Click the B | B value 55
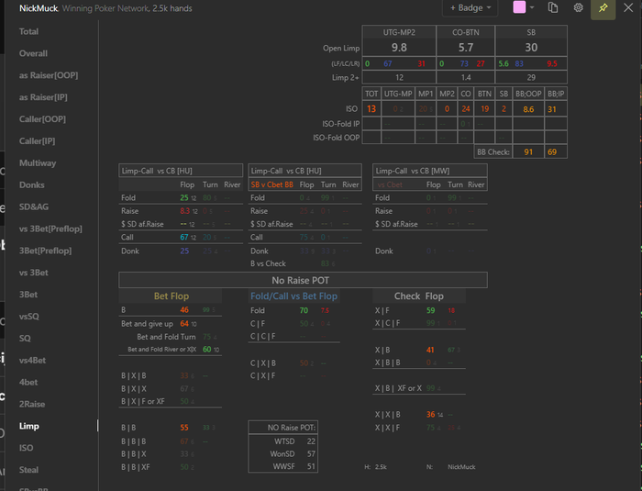This screenshot has width=642, height=491. point(184,428)
